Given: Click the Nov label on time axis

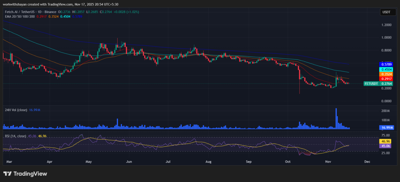Looking at the screenshot, I should tap(327, 162).
